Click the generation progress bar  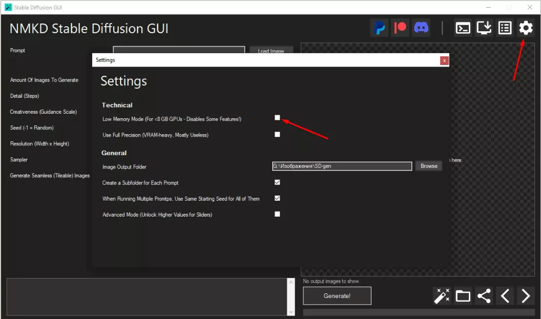point(419,312)
